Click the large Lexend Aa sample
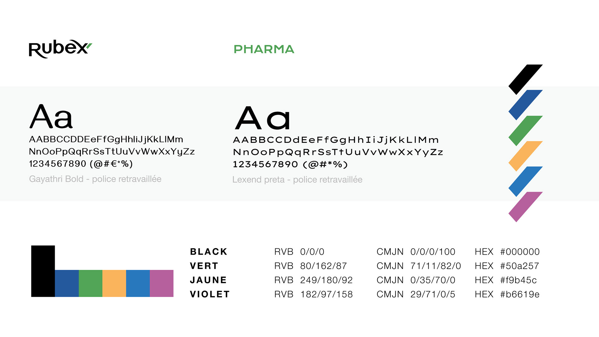 click(262, 118)
